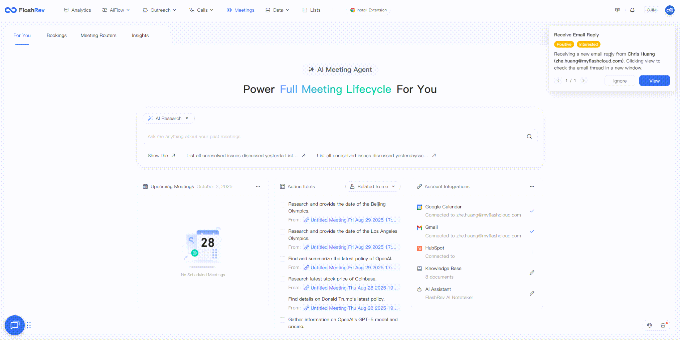This screenshot has width=680, height=340.
Task: Check the Beijing Olympics action item
Action: pyautogui.click(x=283, y=204)
